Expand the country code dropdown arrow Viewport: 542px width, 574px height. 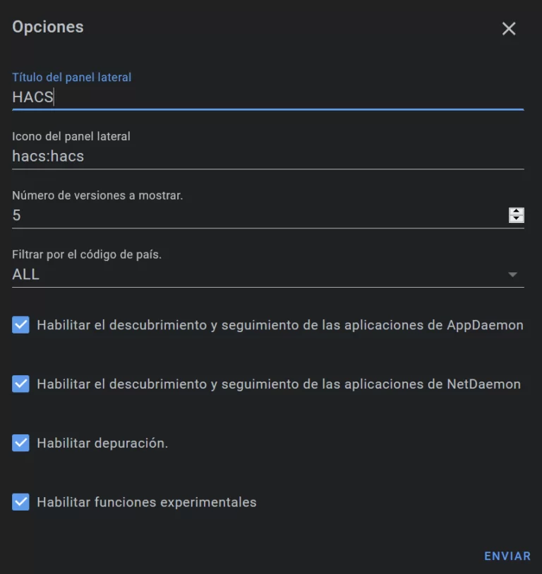click(x=513, y=274)
